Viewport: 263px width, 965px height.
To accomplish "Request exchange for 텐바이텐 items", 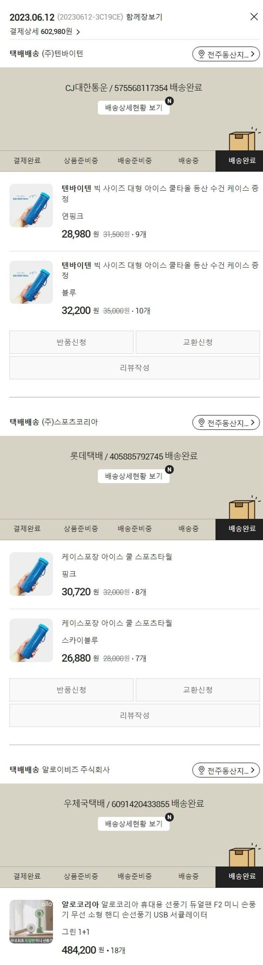I will tap(198, 342).
